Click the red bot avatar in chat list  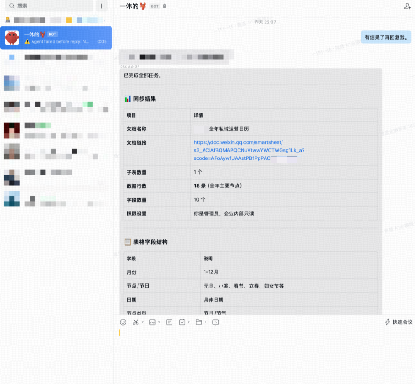tap(12, 38)
